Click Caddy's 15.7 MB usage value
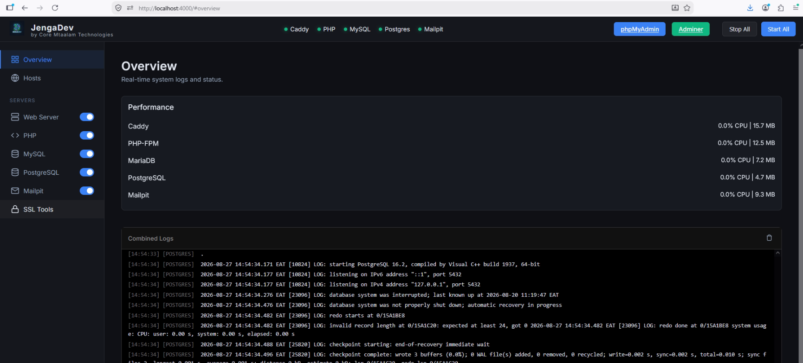The width and height of the screenshot is (803, 363). click(x=764, y=126)
